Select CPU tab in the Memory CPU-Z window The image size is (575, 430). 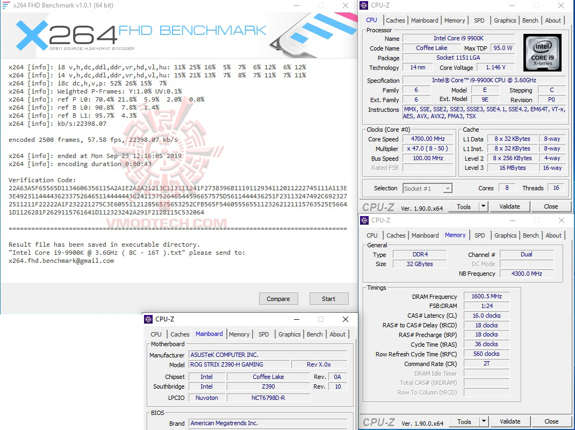pyautogui.click(x=372, y=235)
